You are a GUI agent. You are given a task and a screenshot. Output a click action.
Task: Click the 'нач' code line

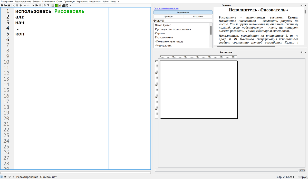point(20,23)
